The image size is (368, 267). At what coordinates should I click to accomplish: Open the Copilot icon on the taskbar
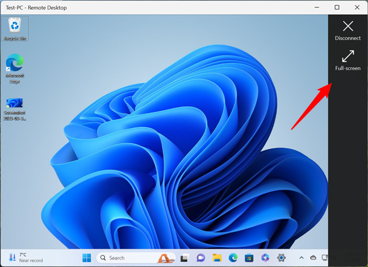[x=265, y=258]
